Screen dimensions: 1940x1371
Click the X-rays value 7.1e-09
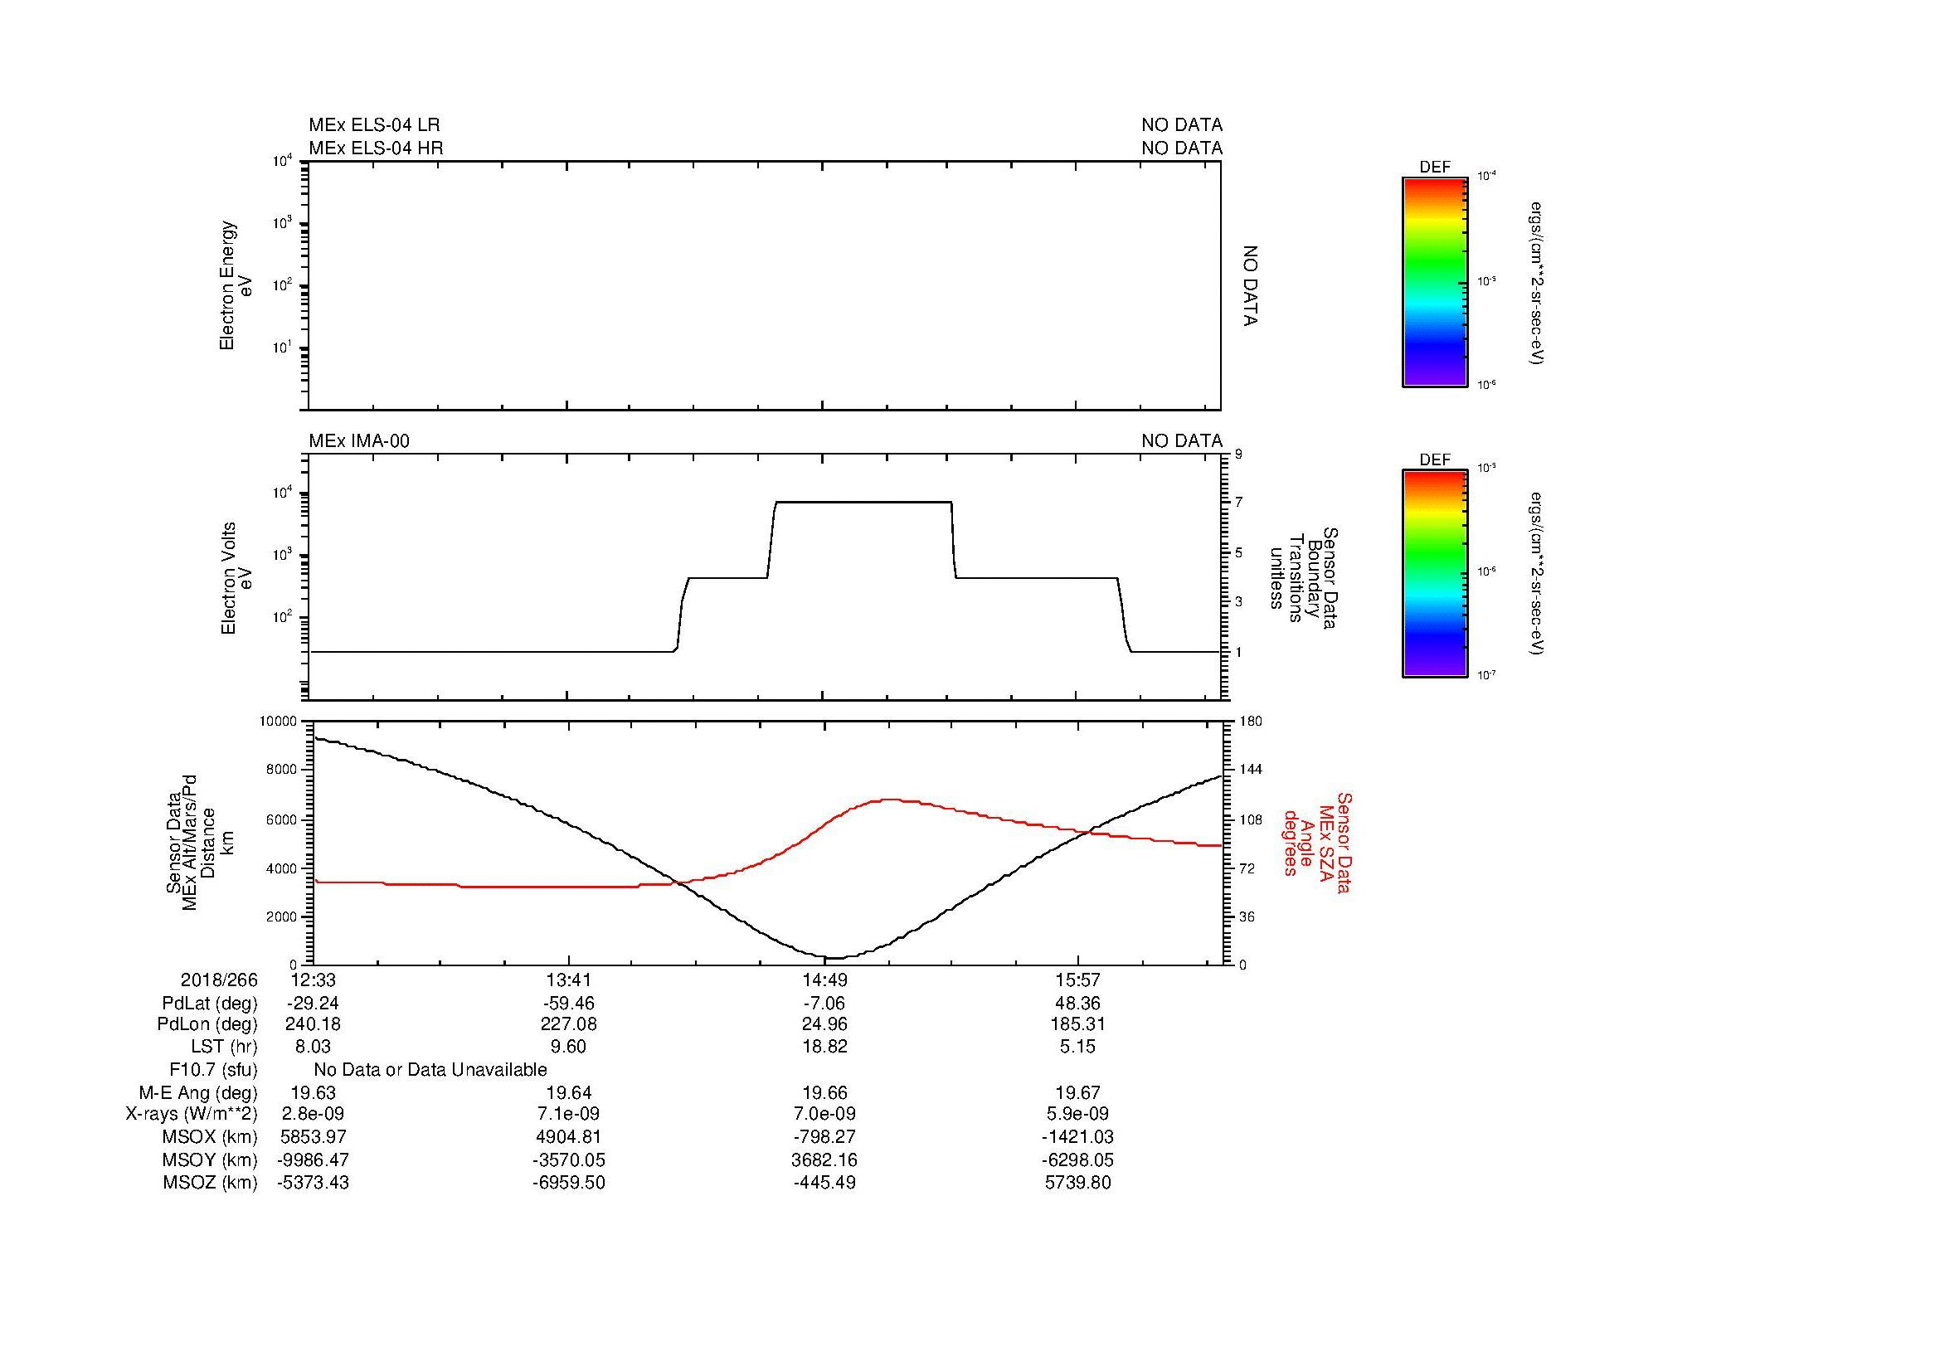pyautogui.click(x=569, y=1114)
